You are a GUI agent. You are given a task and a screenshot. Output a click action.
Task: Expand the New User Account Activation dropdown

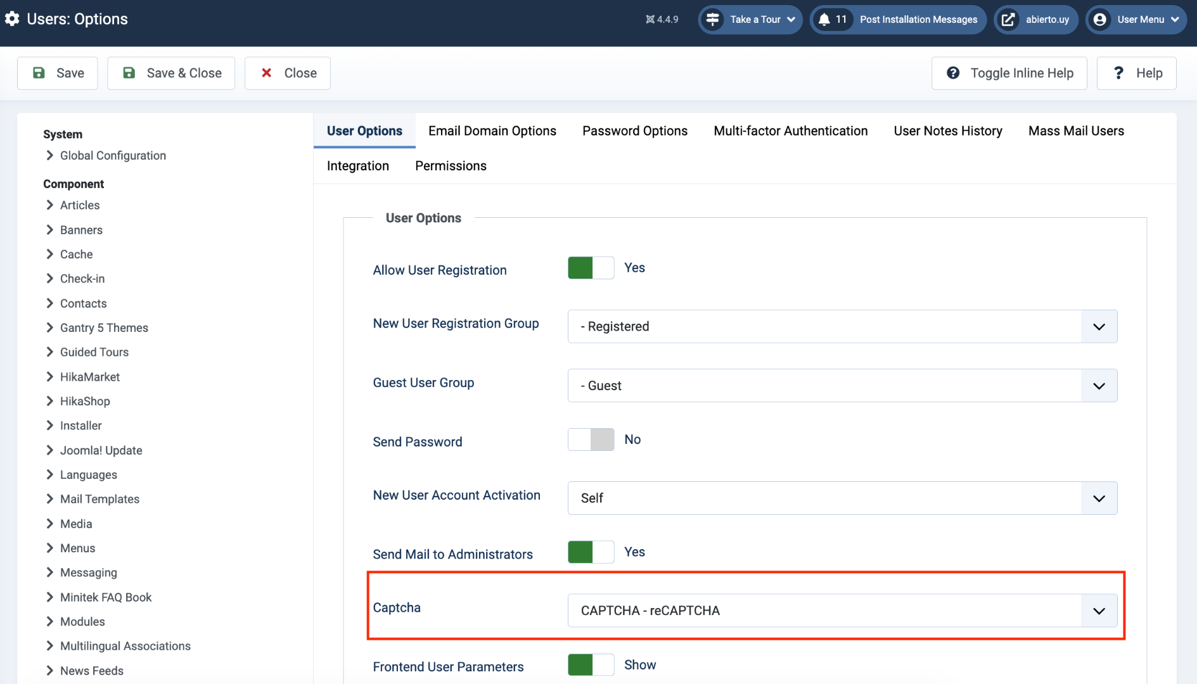pos(842,498)
